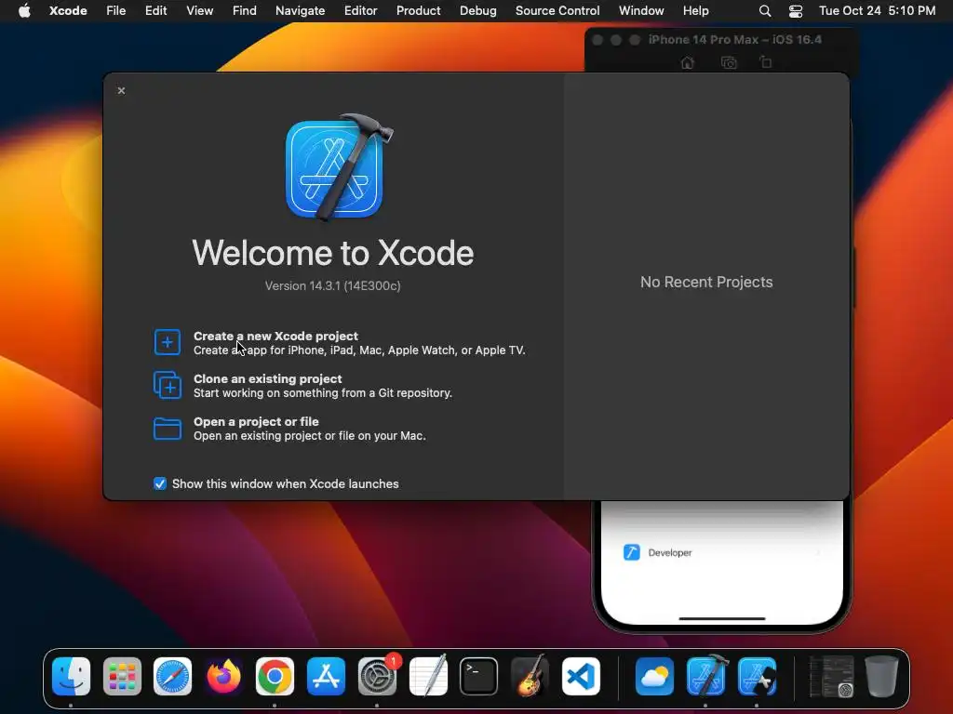The width and height of the screenshot is (953, 714).
Task: Open the Editor menu
Action: coord(360,11)
